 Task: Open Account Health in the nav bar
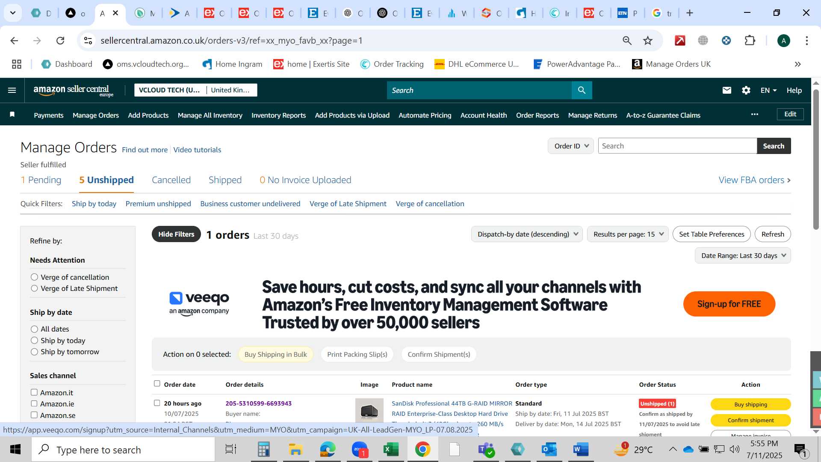(484, 115)
